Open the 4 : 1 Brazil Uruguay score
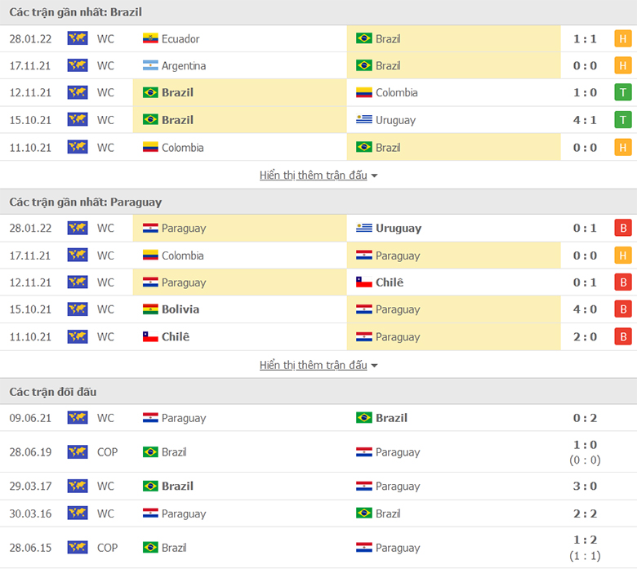The height and width of the screenshot is (569, 637). click(x=585, y=120)
